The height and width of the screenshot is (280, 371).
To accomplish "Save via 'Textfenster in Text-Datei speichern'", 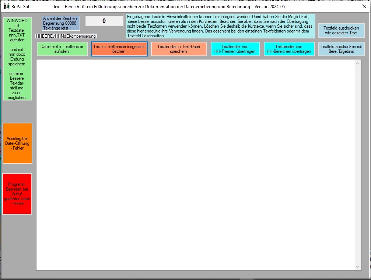I will pos(179,49).
